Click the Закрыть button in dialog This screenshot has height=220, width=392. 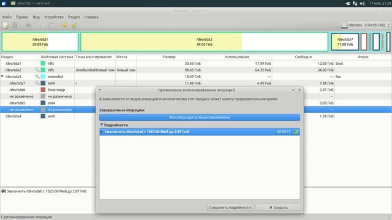(278, 208)
